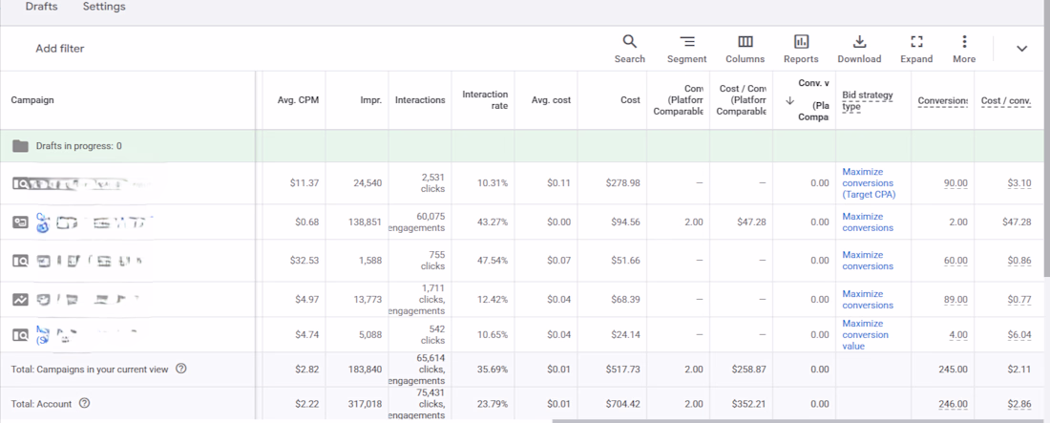The image size is (1050, 423).
Task: Click the 24,540 impressions cell
Action: click(367, 183)
